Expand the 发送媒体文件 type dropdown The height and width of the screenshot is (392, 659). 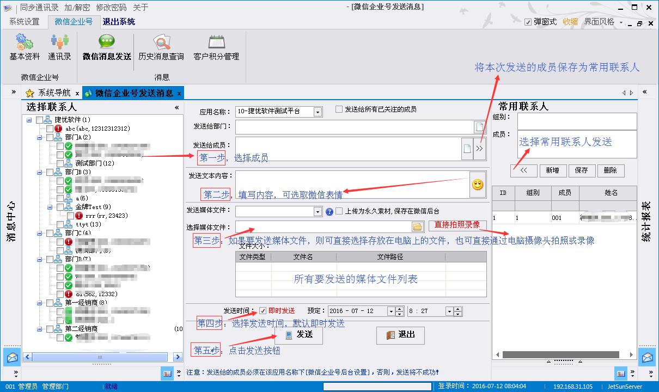pyautogui.click(x=318, y=211)
